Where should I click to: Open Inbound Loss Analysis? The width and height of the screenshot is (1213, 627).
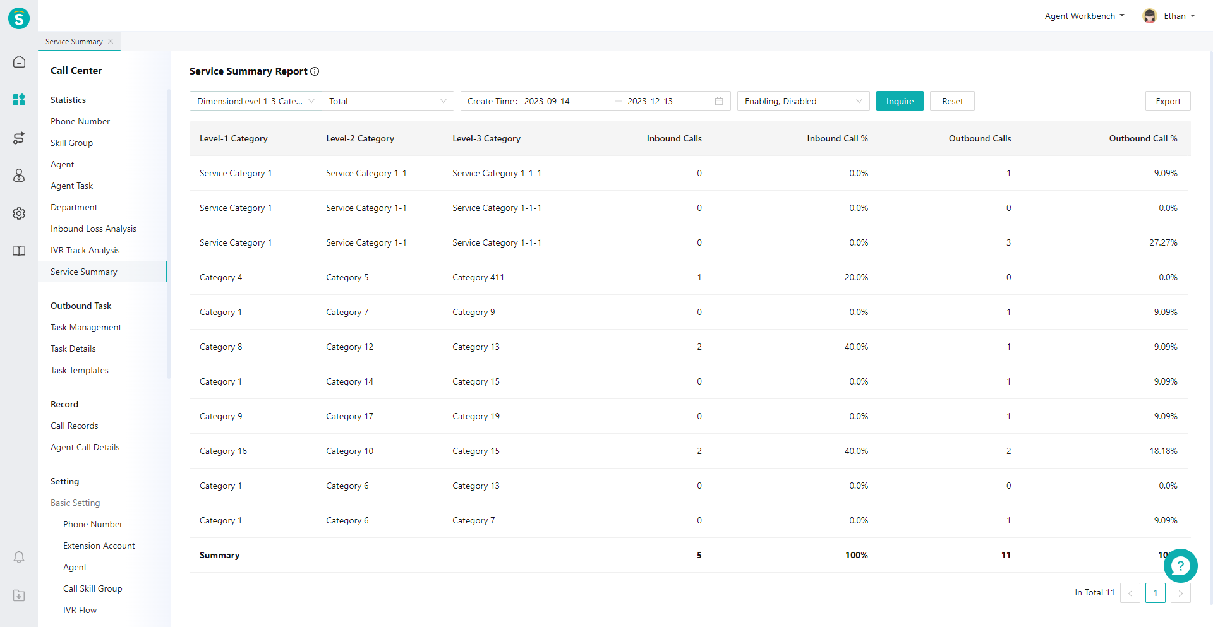94,229
